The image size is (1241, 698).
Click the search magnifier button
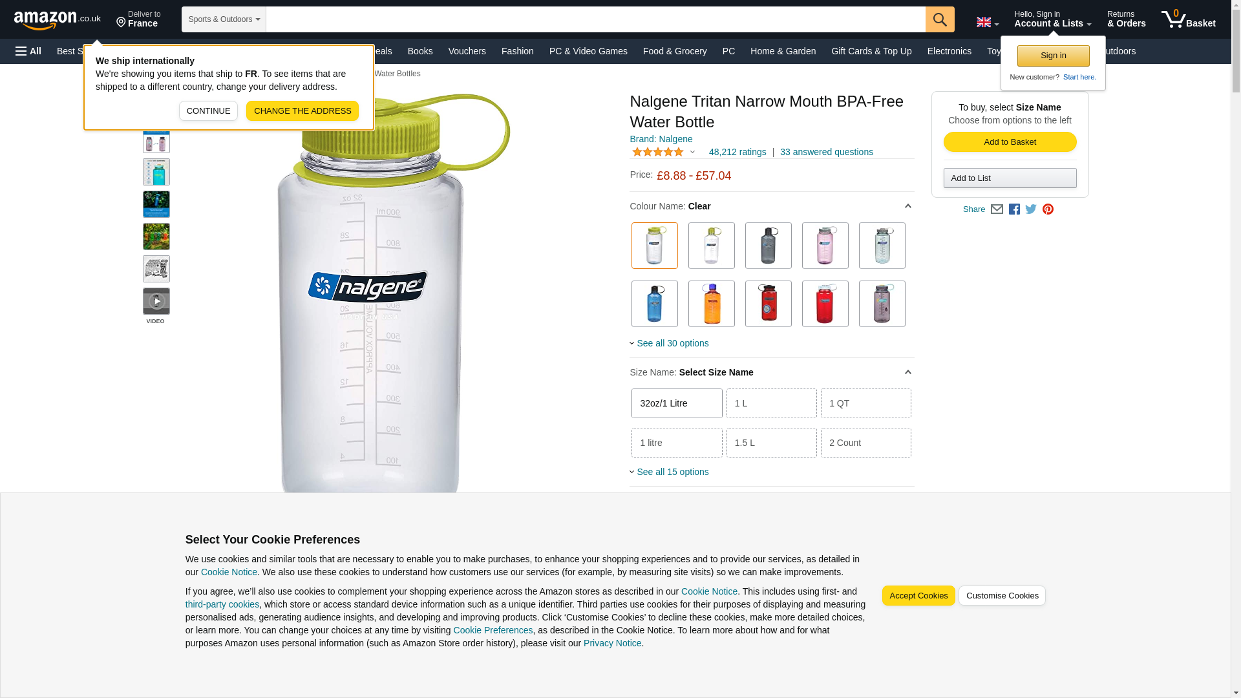940,19
